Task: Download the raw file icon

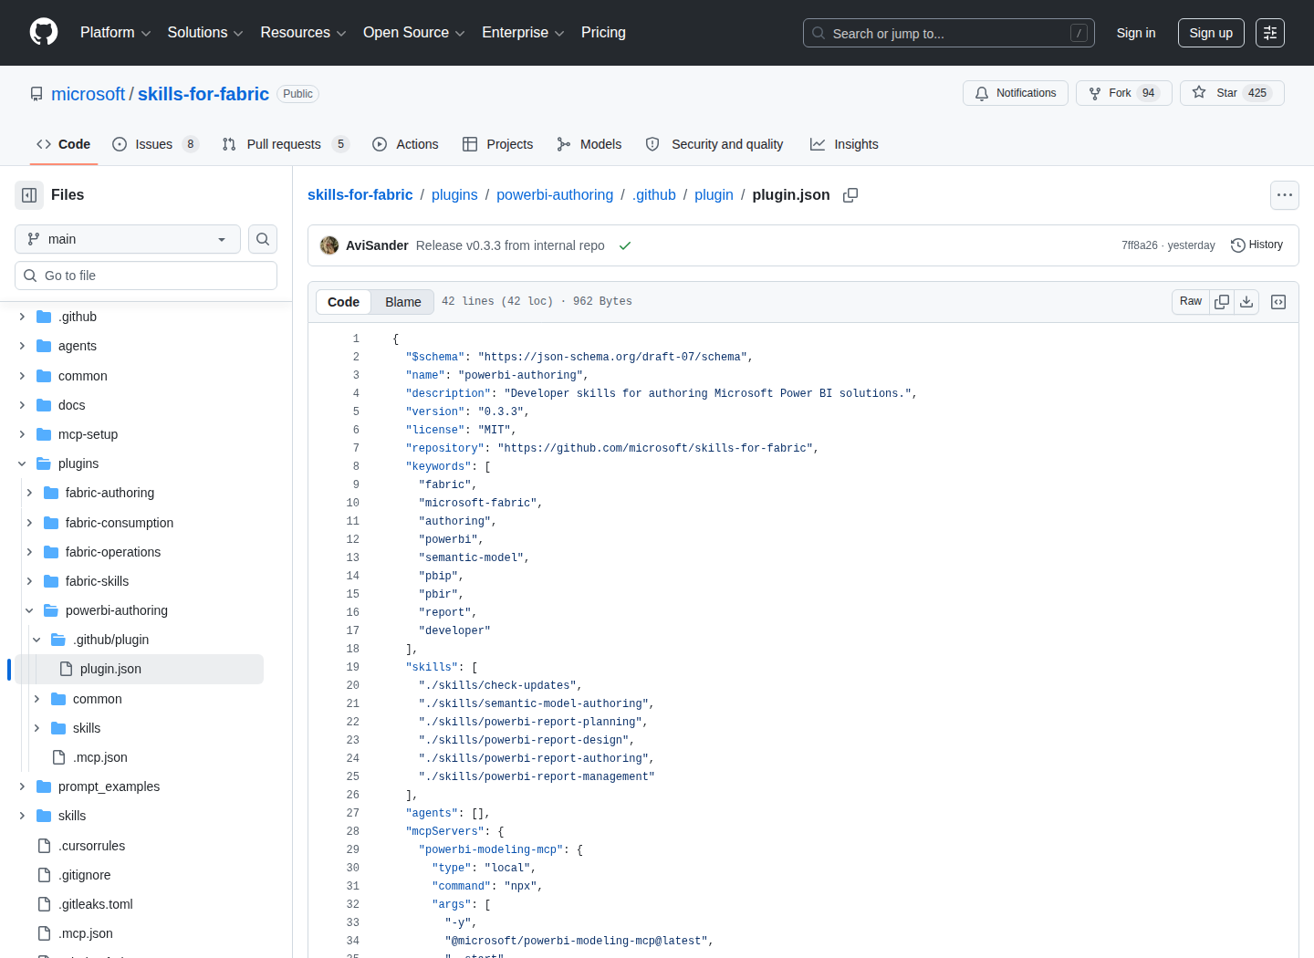Action: [x=1246, y=302]
